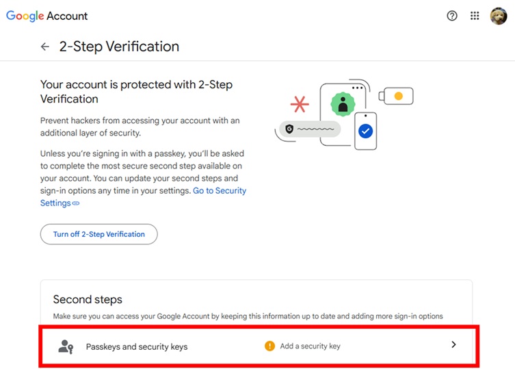Click the Second steps section heading
The width and height of the screenshot is (515, 369).
tap(88, 299)
